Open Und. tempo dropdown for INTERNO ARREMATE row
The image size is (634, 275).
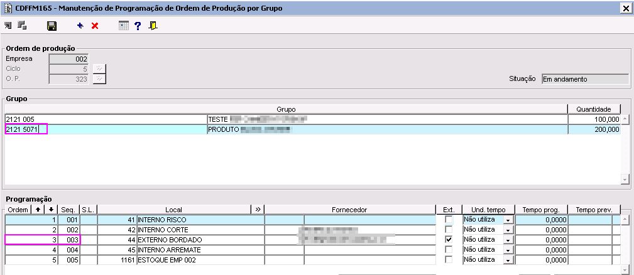click(508, 251)
